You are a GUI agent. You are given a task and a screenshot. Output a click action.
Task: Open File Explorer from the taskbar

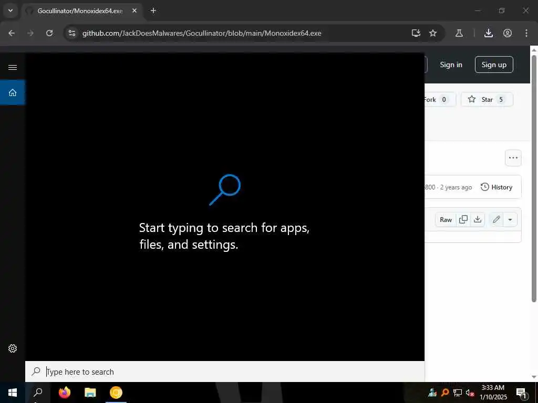click(x=90, y=393)
